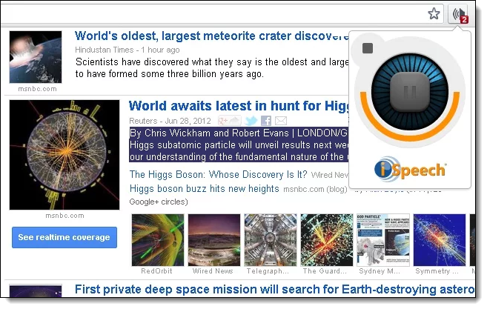Click the msnbc.com (blog) source label
This screenshot has width=487, height=309.
click(x=315, y=189)
